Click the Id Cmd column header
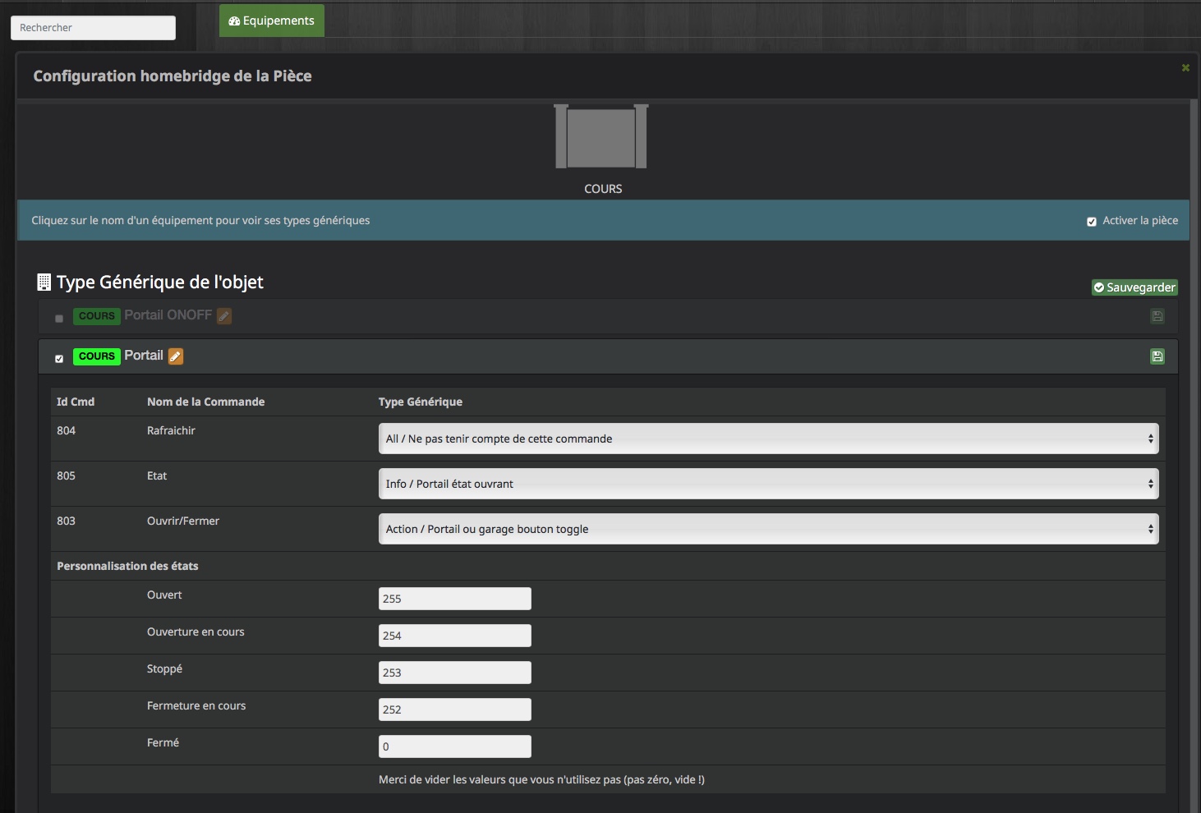The width and height of the screenshot is (1201, 813). 76,402
